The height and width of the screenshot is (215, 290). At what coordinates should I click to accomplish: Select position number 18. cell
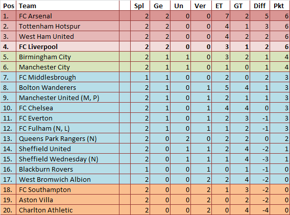tap(8, 189)
